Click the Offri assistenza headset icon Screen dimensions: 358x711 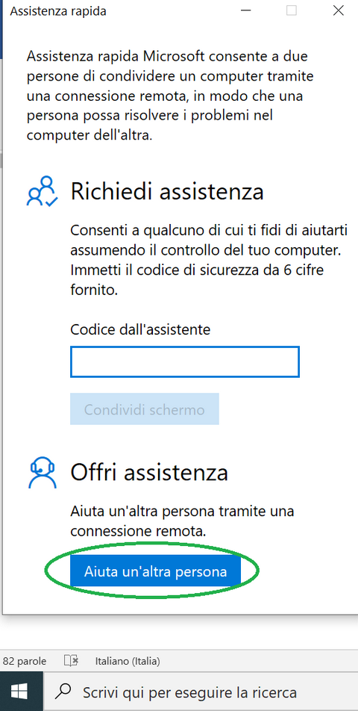(42, 472)
